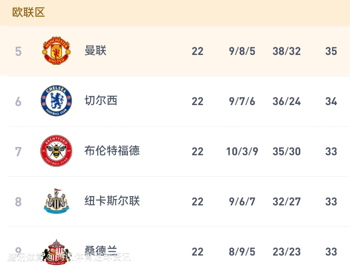The width and height of the screenshot is (350, 268).
Task: Click Chelsea's 36/24 goals figure
Action: click(x=286, y=102)
